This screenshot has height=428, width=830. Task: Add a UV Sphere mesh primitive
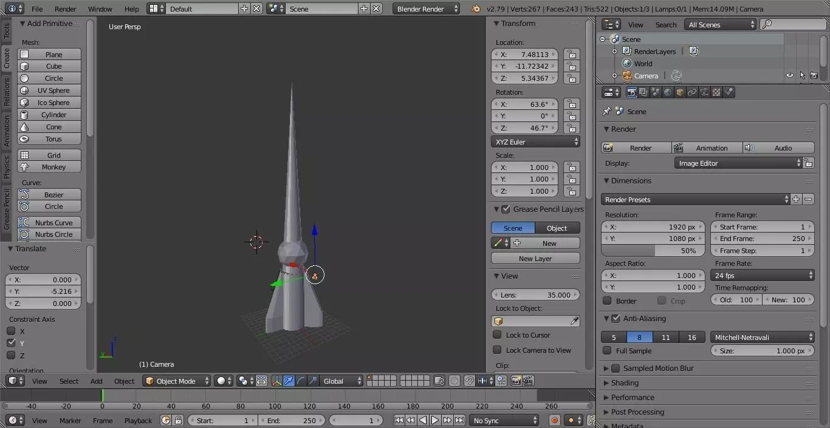coord(49,90)
